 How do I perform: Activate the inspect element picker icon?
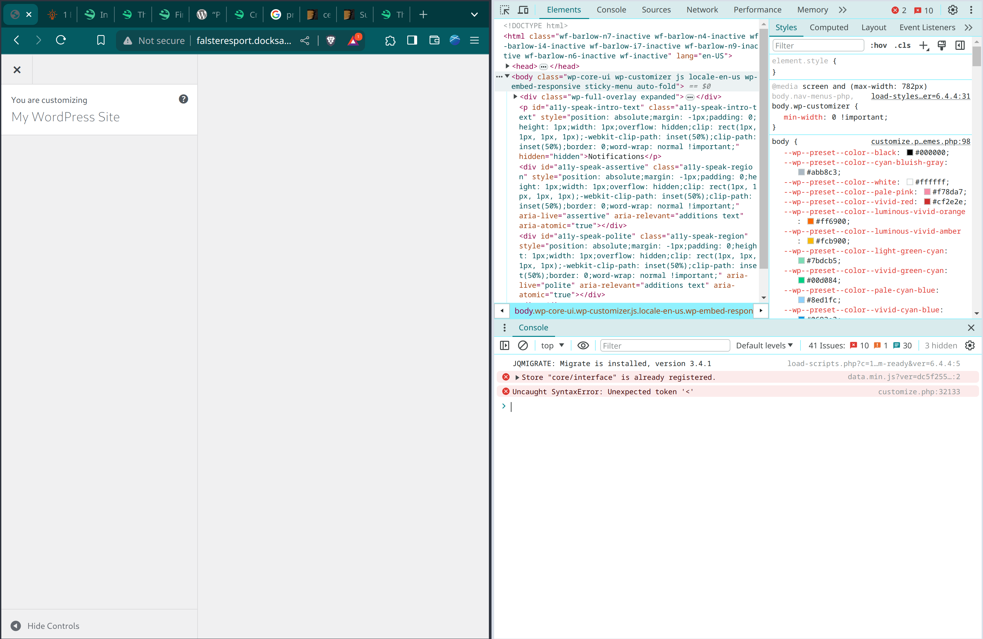coord(504,10)
